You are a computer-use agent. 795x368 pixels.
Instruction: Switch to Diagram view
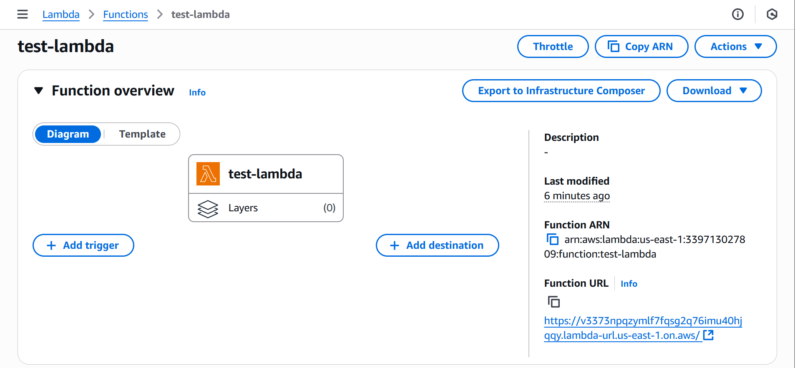click(68, 134)
